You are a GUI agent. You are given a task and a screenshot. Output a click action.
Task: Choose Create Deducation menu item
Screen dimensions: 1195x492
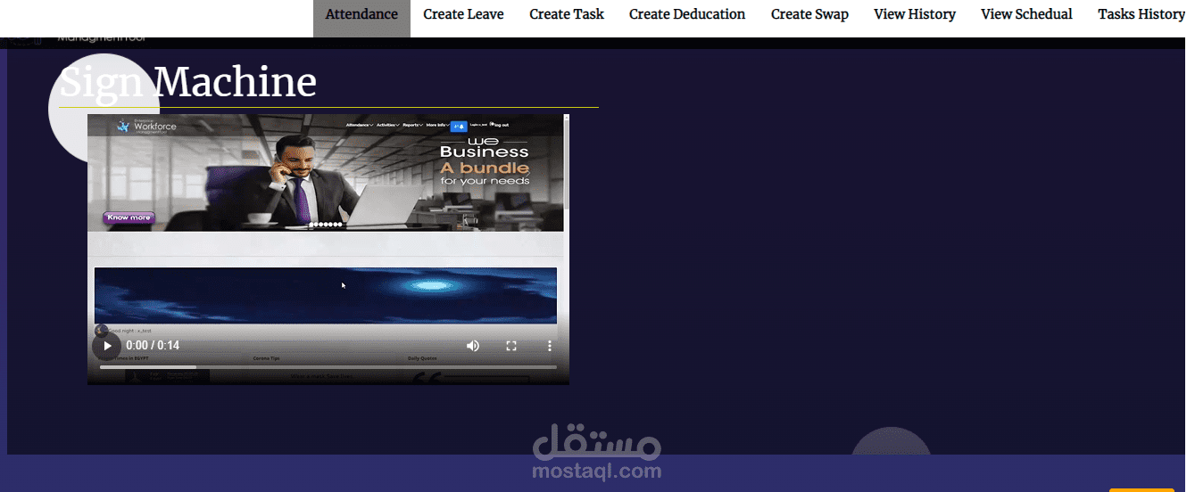(x=687, y=15)
